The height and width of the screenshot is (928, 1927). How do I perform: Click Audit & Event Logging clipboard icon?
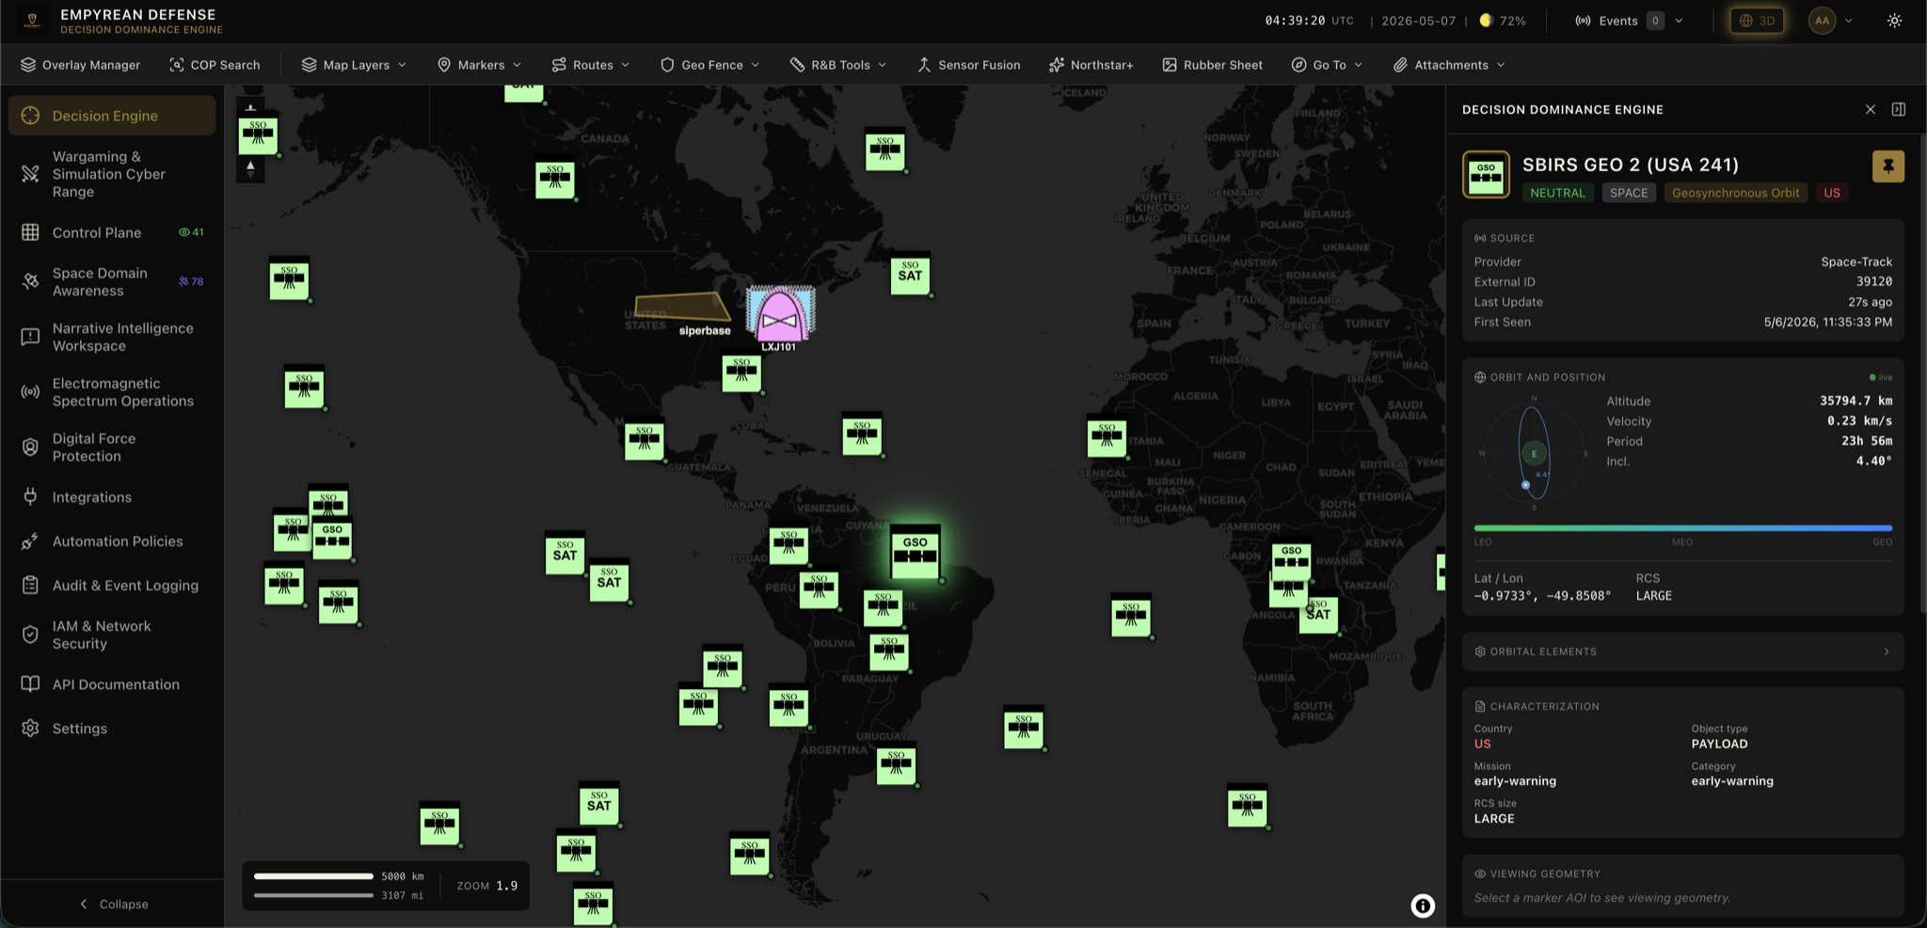pos(30,585)
